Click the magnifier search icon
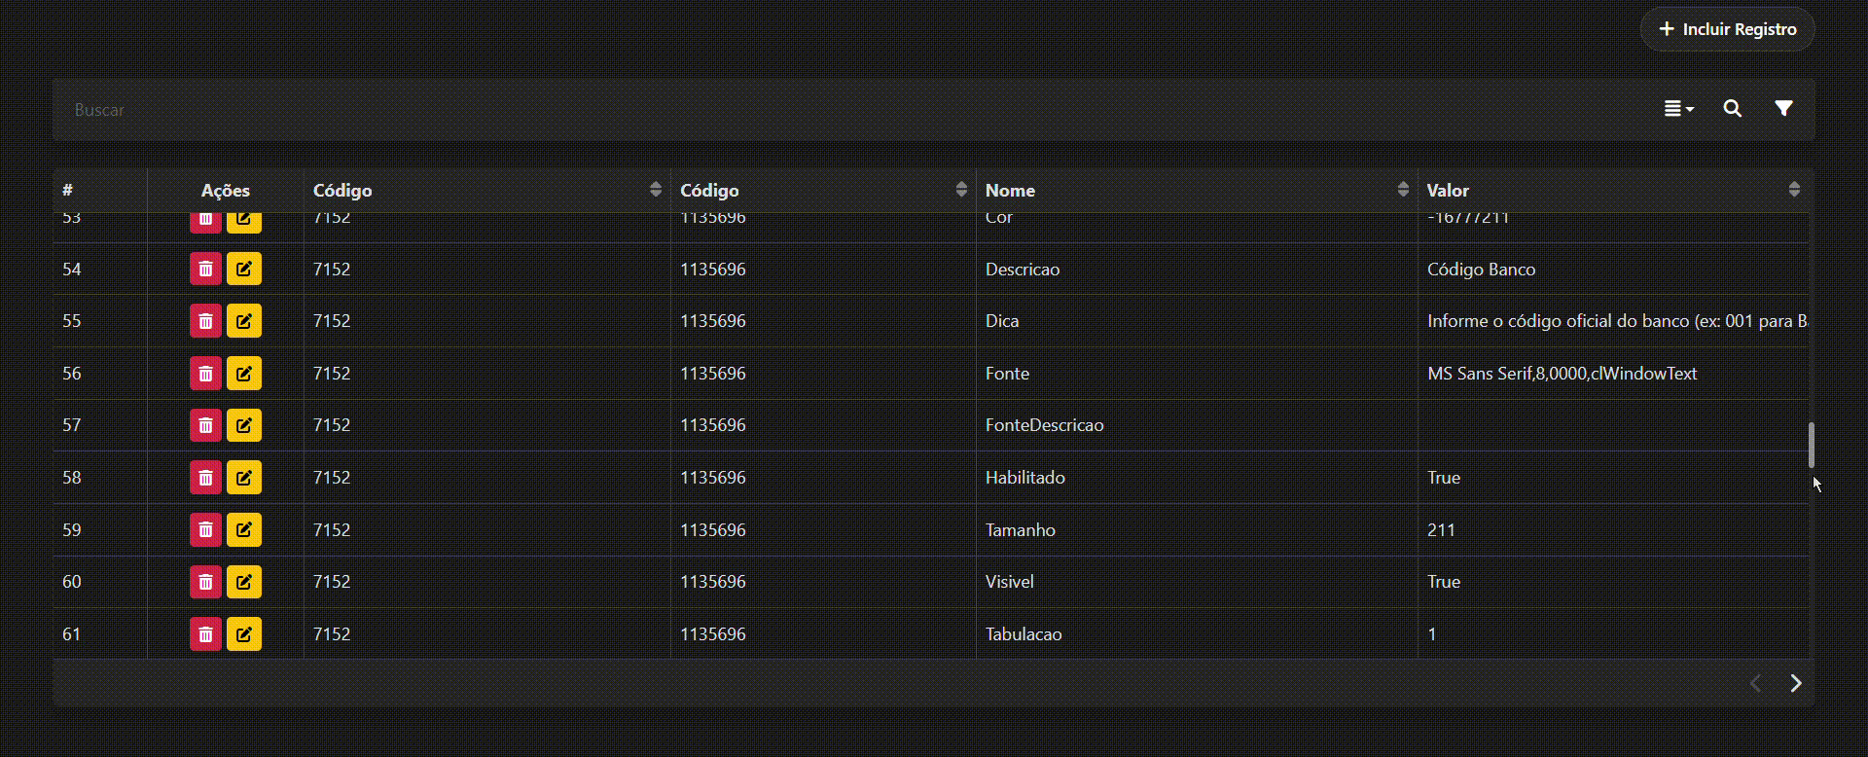 point(1732,109)
